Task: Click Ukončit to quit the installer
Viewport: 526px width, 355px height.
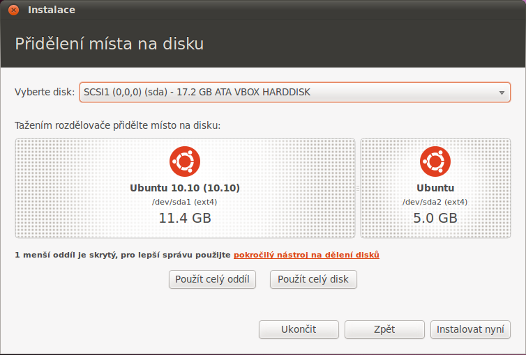Action: coord(299,329)
